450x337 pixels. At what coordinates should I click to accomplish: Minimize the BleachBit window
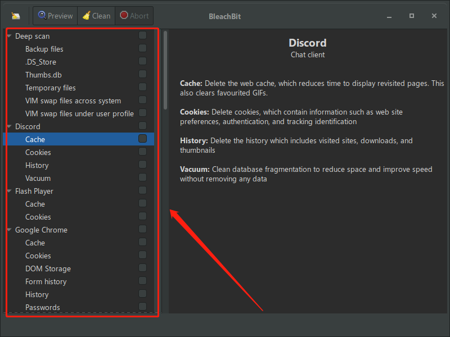point(390,16)
